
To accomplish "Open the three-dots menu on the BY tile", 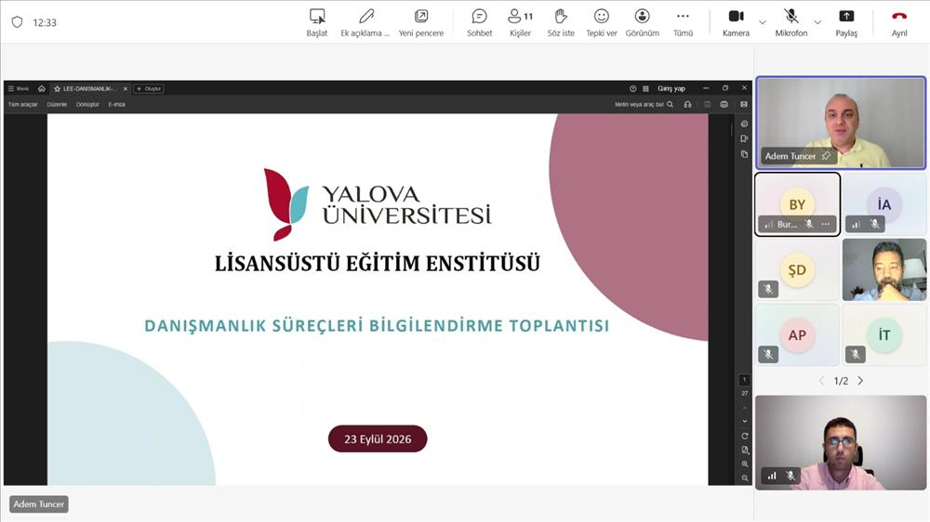I will click(825, 224).
